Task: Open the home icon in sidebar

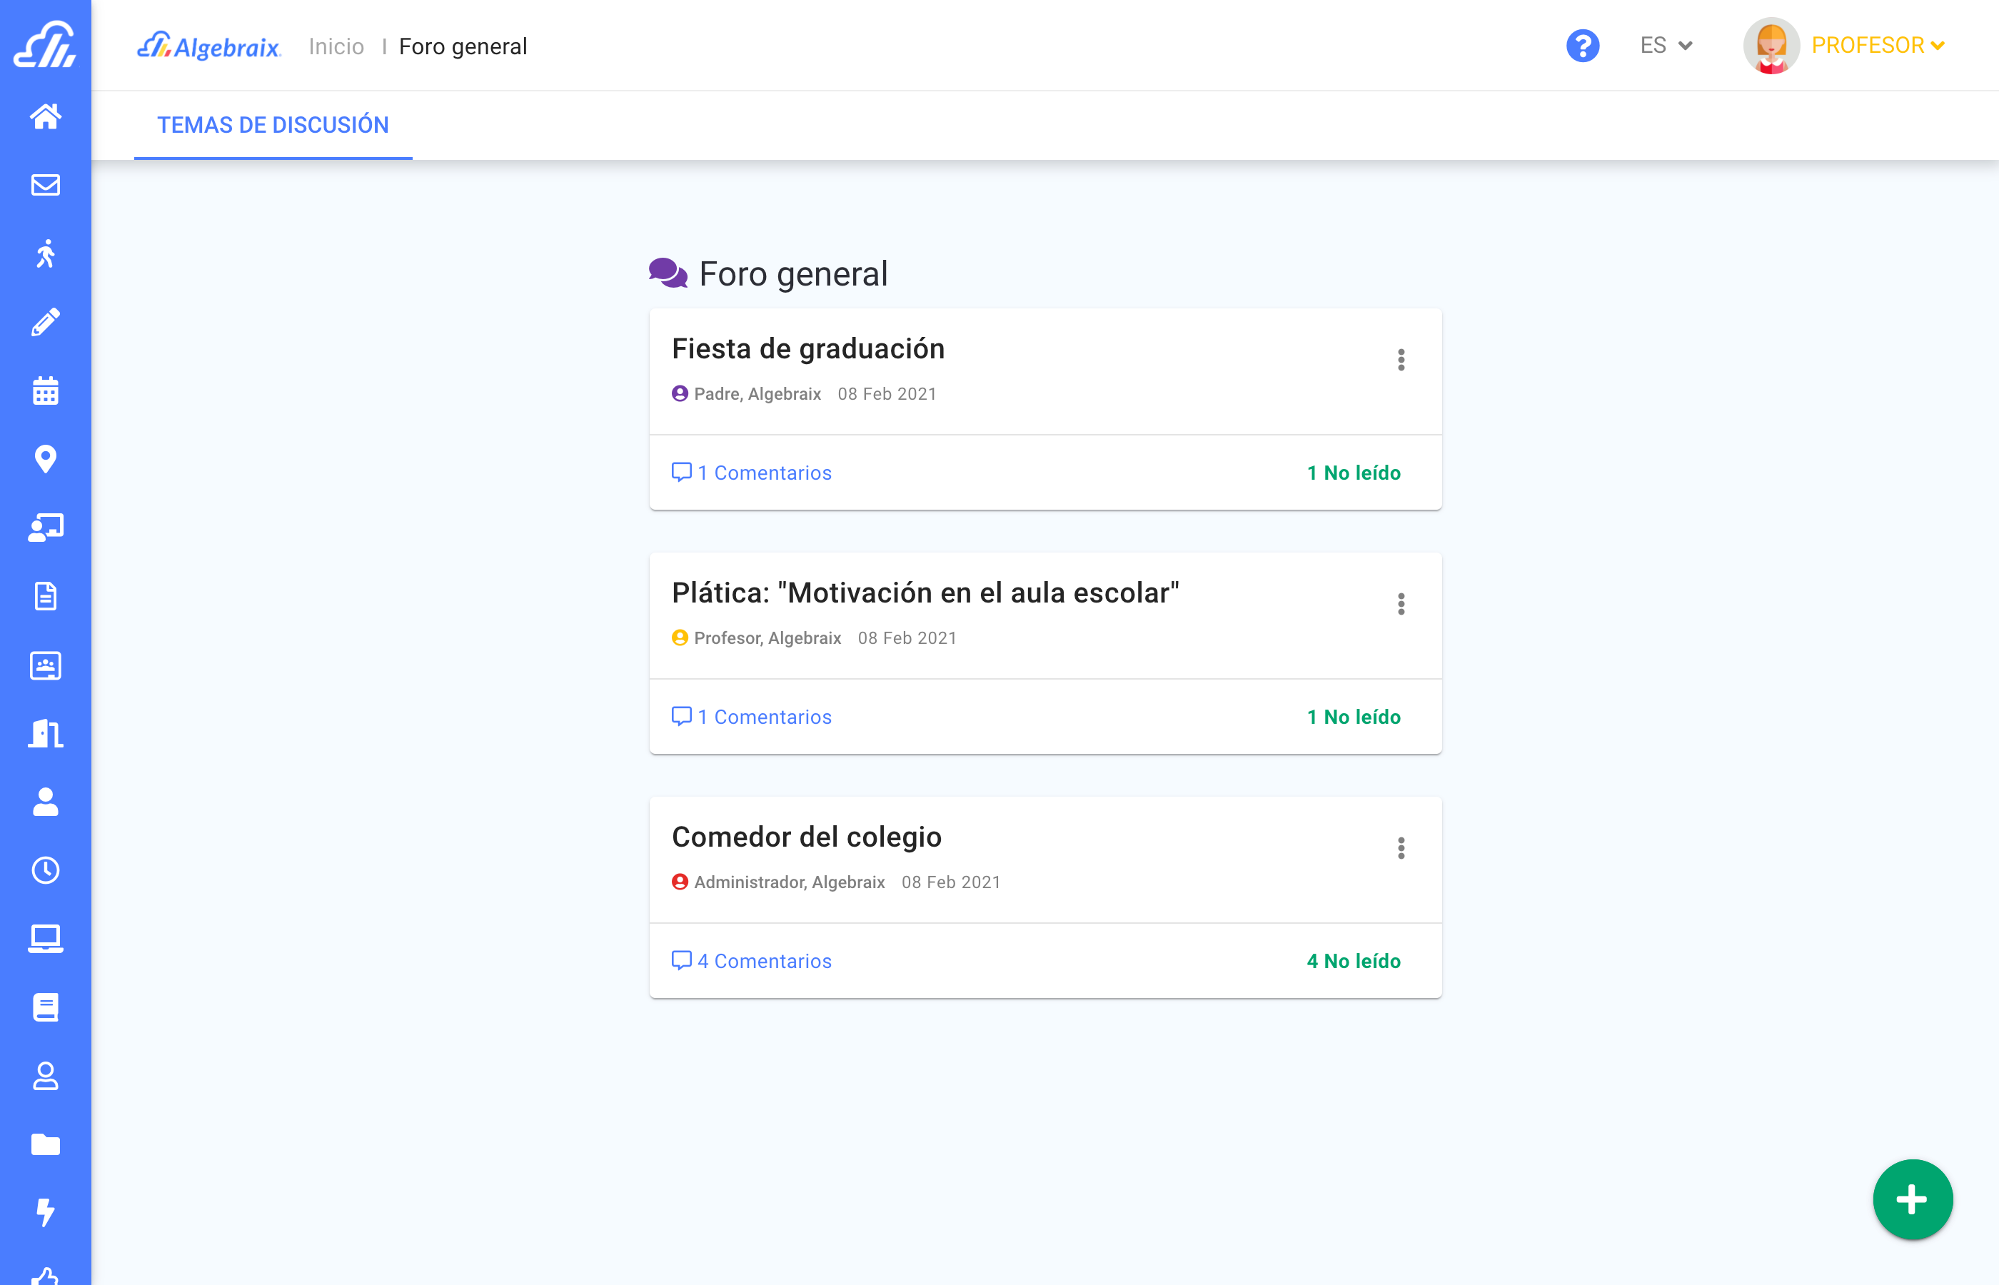Action: (x=45, y=116)
